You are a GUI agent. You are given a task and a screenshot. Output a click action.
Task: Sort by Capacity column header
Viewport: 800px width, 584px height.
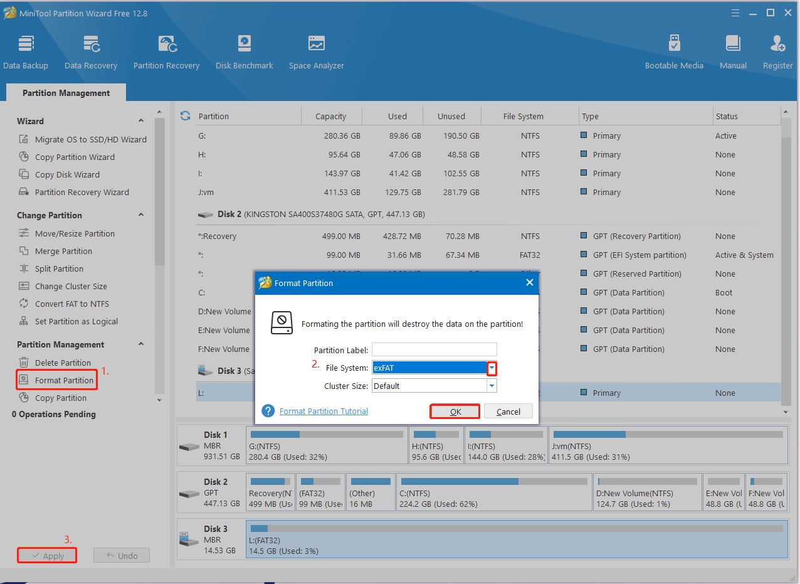(x=331, y=116)
